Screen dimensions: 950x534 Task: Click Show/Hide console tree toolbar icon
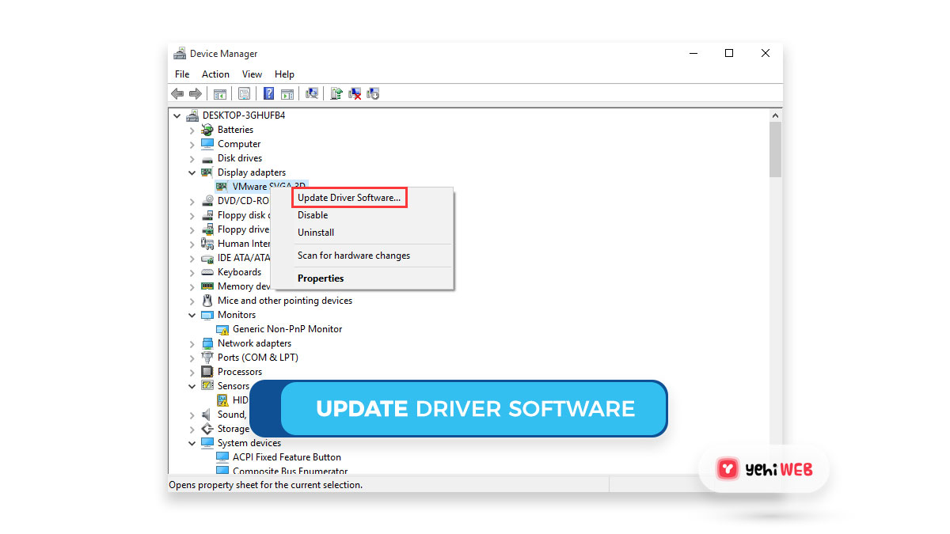point(220,93)
